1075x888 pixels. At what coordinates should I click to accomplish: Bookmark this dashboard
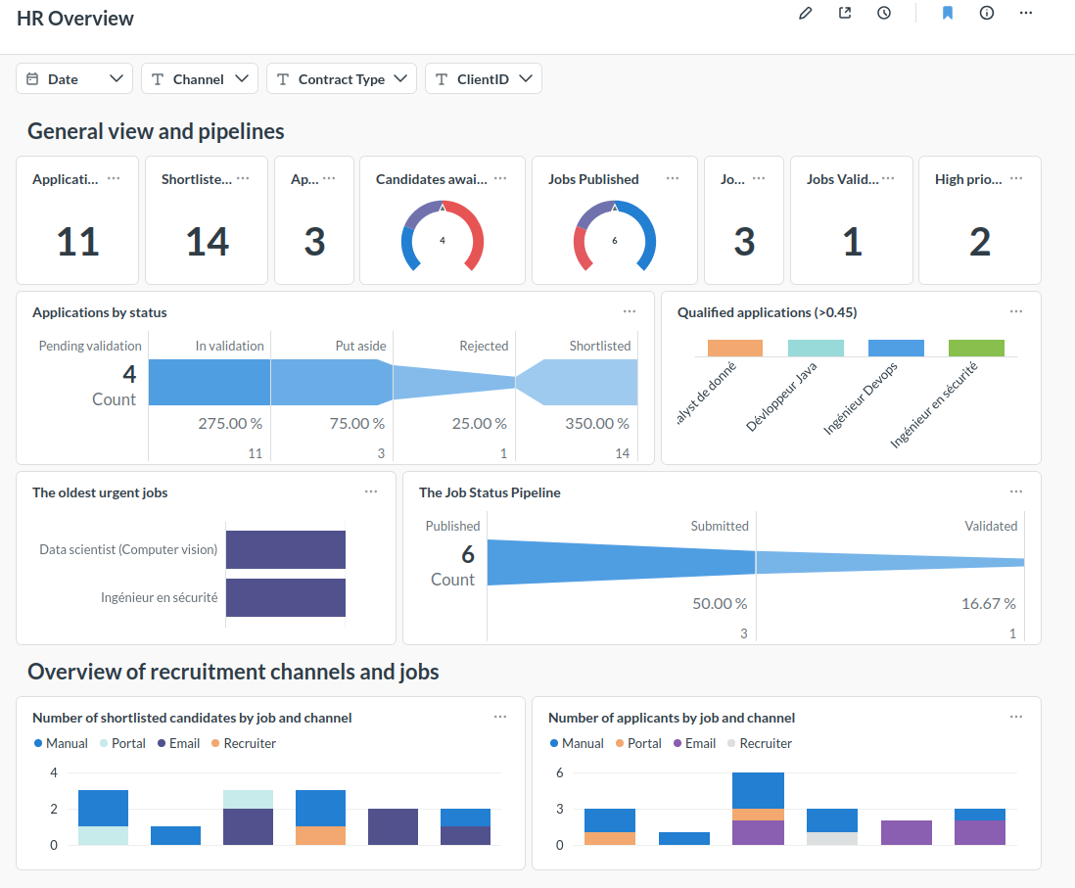[948, 14]
